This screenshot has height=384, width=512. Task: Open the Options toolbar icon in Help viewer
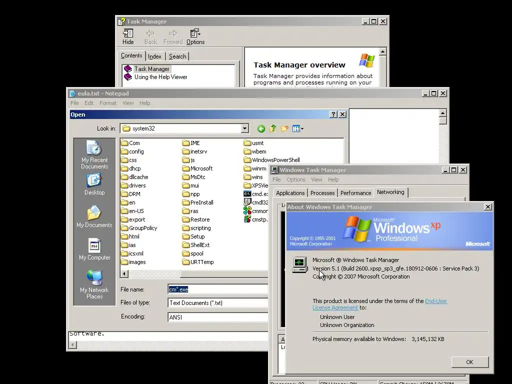[195, 36]
